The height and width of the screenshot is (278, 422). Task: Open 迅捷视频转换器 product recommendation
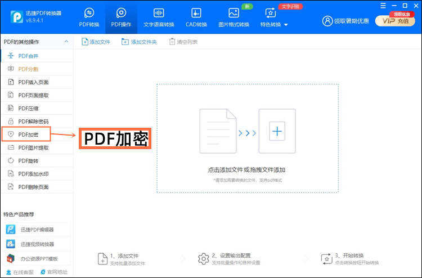(37, 244)
